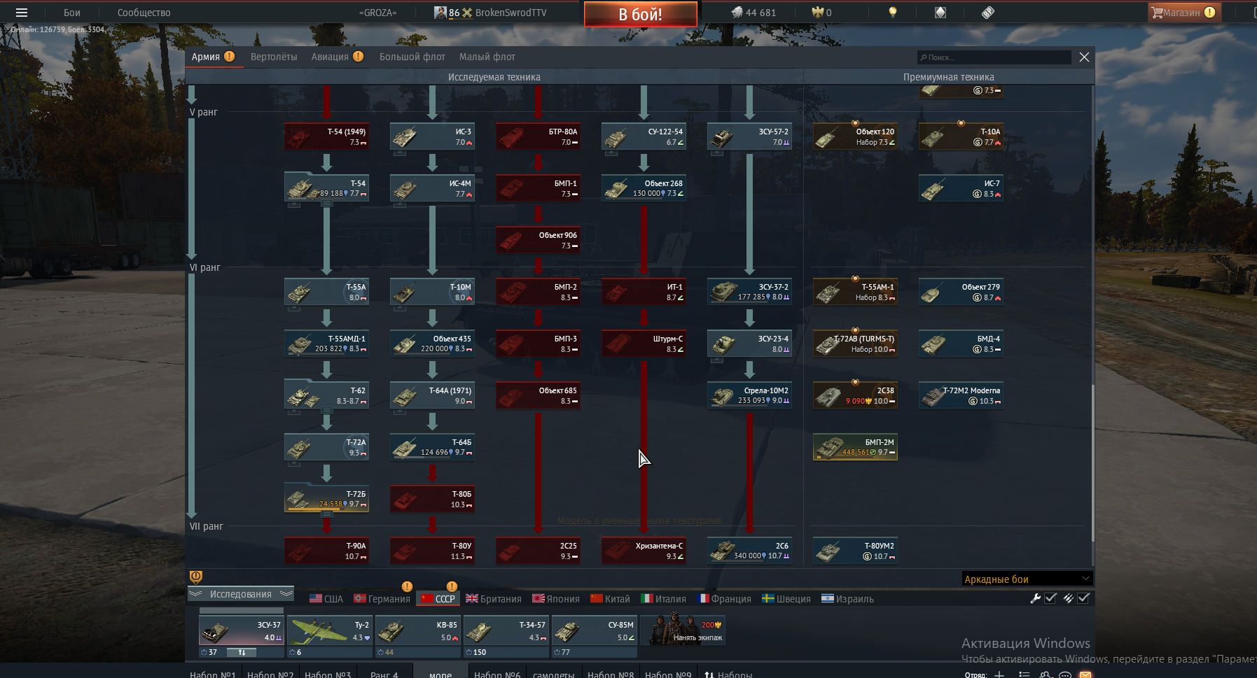The width and height of the screenshot is (1257, 678).
Task: Select the Штурм-С vehicle card
Action: [644, 344]
